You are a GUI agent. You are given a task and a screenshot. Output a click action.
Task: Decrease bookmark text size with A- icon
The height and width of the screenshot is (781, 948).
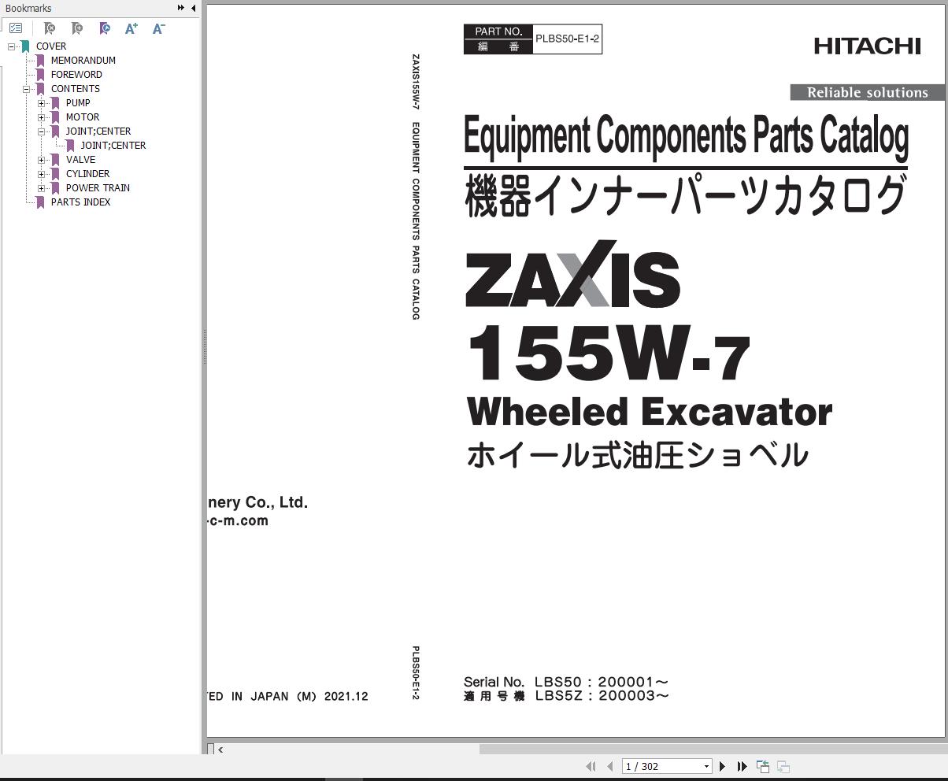(x=157, y=28)
